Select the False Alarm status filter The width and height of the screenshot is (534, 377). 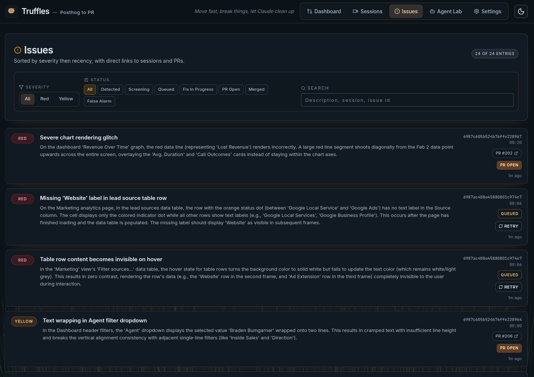[x=99, y=101]
